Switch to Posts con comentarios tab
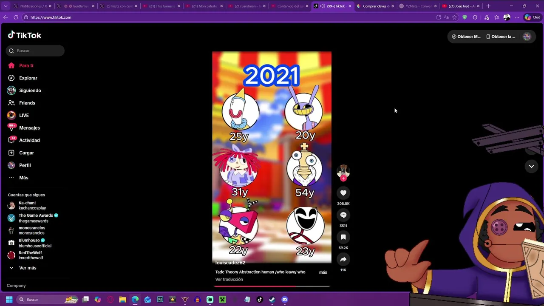 pyautogui.click(x=118, y=6)
